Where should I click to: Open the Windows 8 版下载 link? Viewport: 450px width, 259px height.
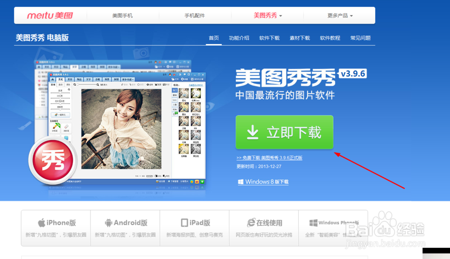click(263, 182)
